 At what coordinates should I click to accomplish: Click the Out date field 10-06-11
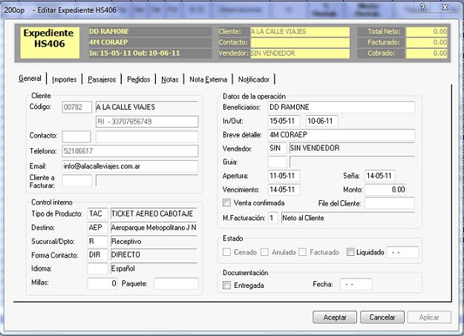(x=321, y=121)
